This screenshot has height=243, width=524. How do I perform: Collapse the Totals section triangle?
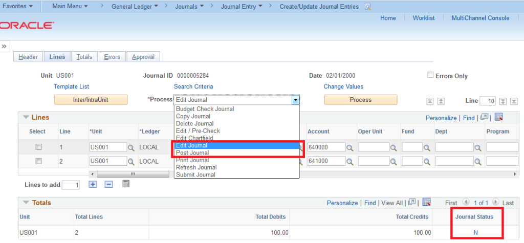coord(26,203)
